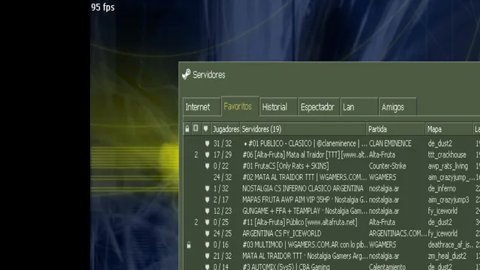Click the shield icon of the 1 / 32 row
Image resolution: width=480 pixels, height=270 pixels.
[x=207, y=188]
